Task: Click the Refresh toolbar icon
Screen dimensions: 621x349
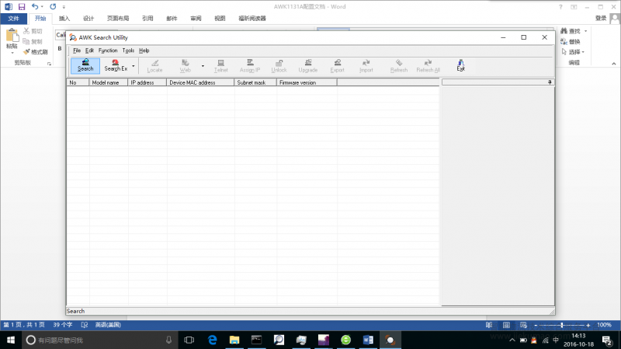Action: [399, 66]
